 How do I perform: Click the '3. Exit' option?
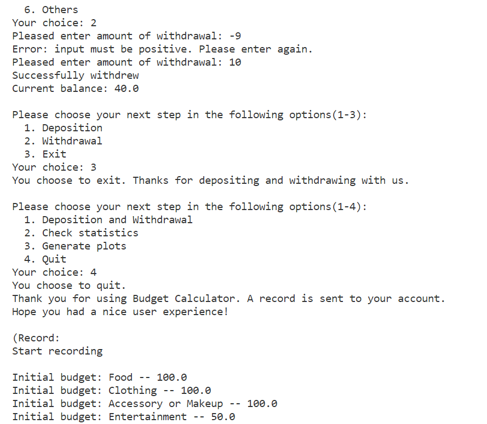(x=45, y=154)
